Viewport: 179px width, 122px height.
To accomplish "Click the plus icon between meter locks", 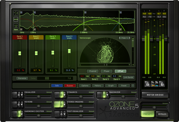I will 157,82.
